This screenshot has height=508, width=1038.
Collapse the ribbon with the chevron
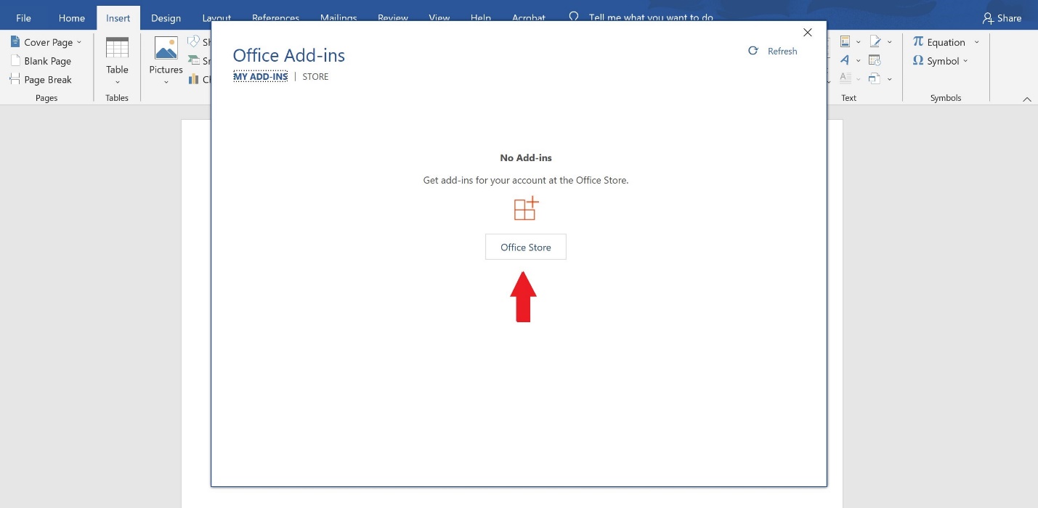pyautogui.click(x=1026, y=99)
